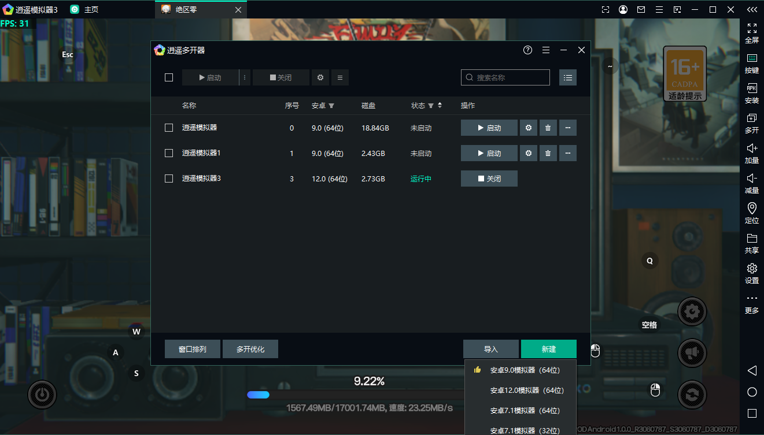Click the help question mark icon
This screenshot has height=435, width=764.
tap(527, 50)
